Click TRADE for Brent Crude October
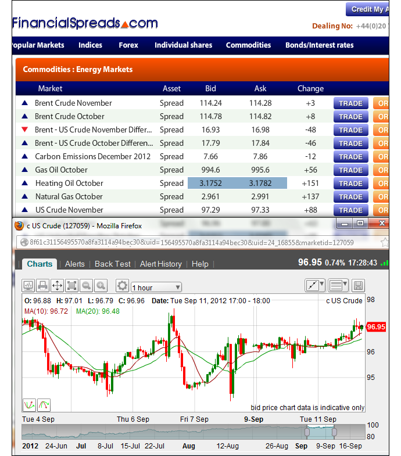Screen dimensions: 401x456 pyautogui.click(x=350, y=117)
